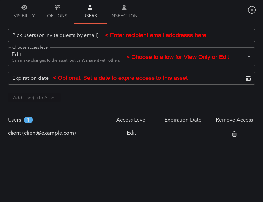Click the Pick users email field
The image size is (263, 202).
pos(56,35)
